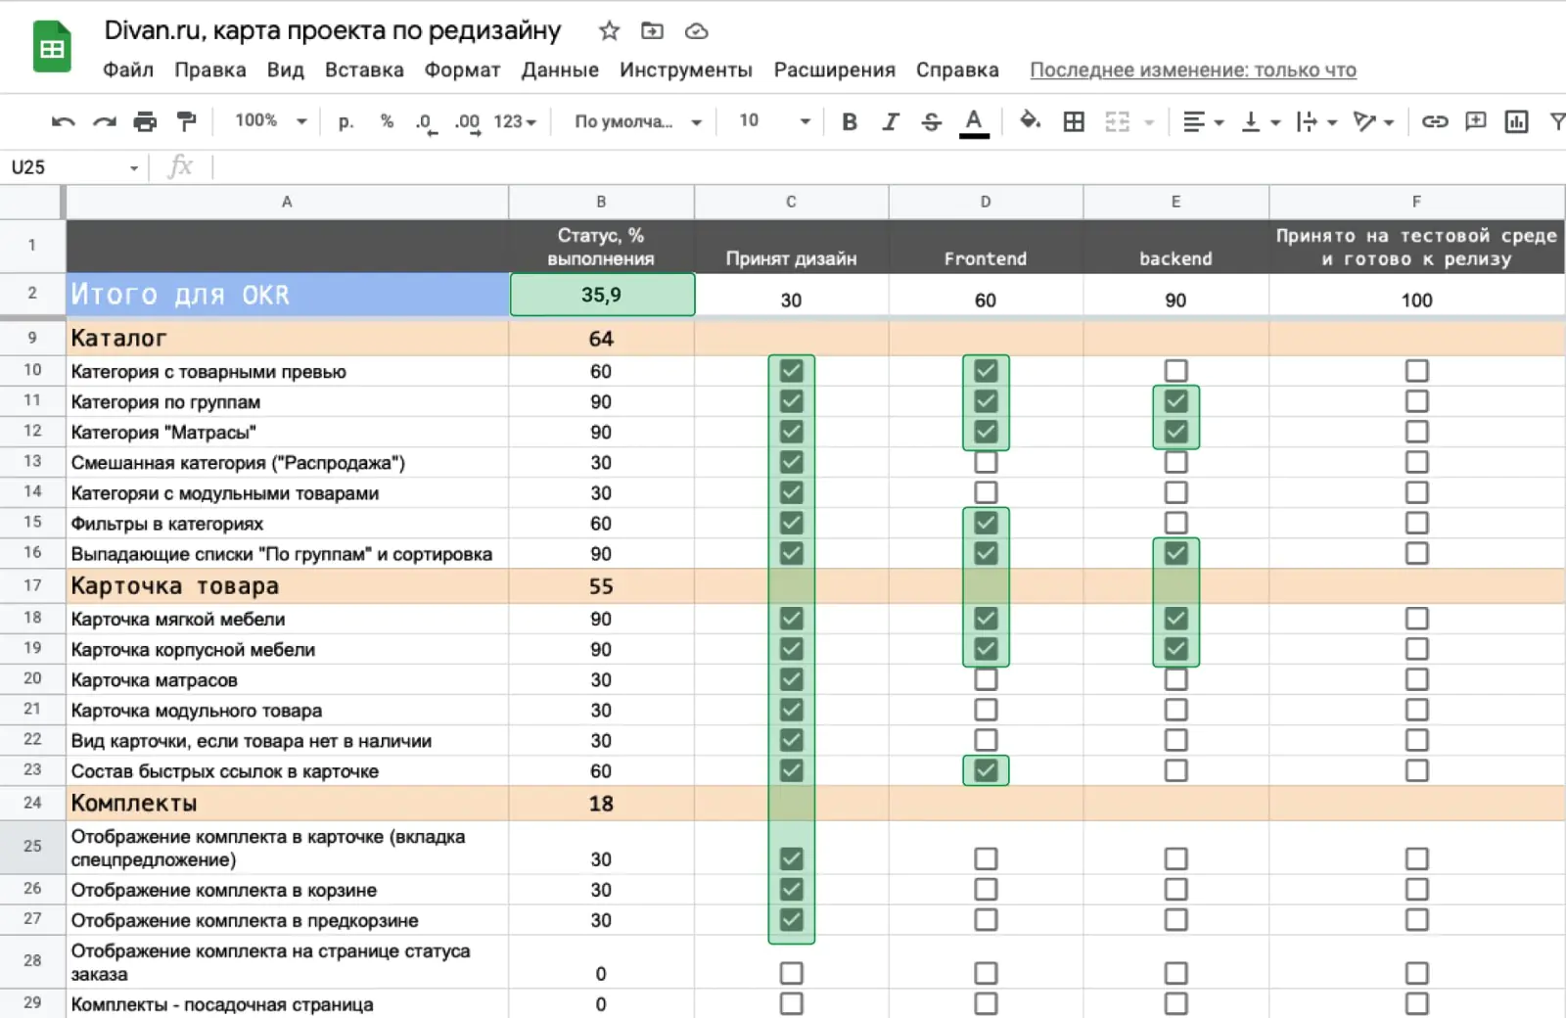This screenshot has height=1018, width=1566.
Task: Open the Файл menu
Action: (128, 69)
